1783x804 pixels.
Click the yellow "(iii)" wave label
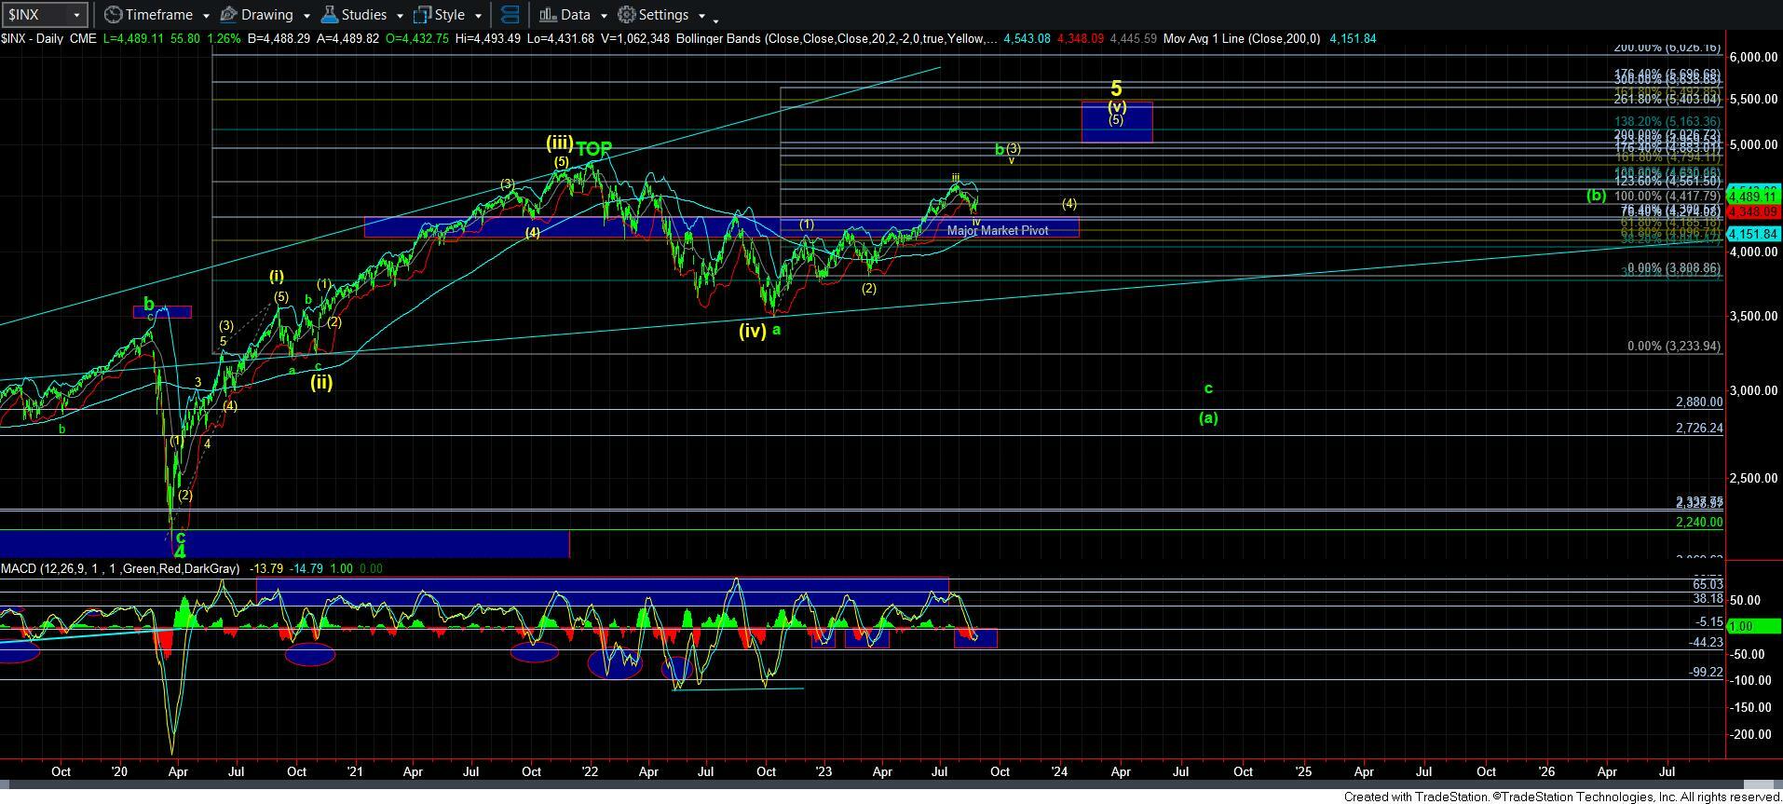coord(559,143)
